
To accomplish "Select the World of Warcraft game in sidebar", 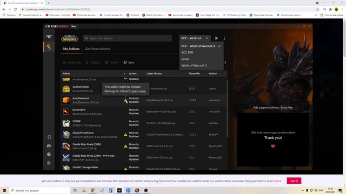I will point(49,47).
